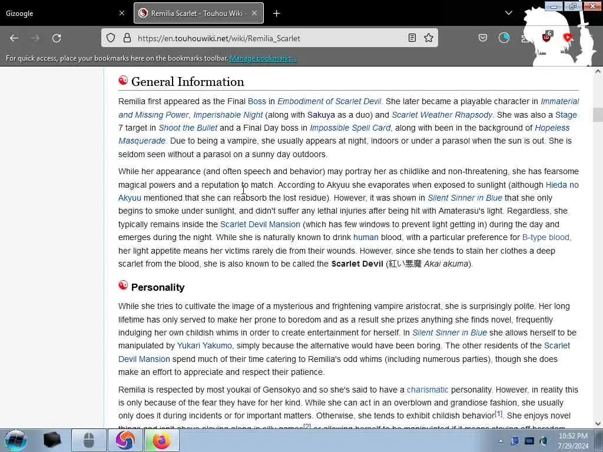This screenshot has height=452, width=603.
Task: Open footnote reference [1]
Action: coord(498,414)
